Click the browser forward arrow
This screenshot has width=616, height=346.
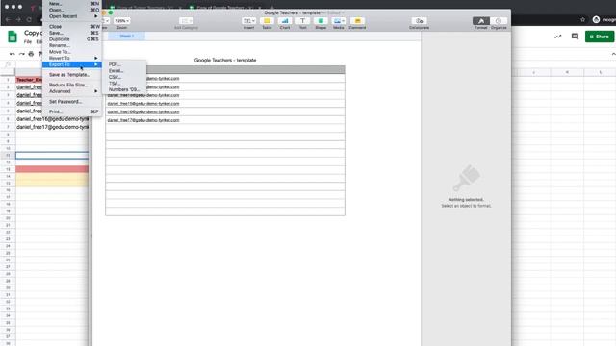click(18, 19)
